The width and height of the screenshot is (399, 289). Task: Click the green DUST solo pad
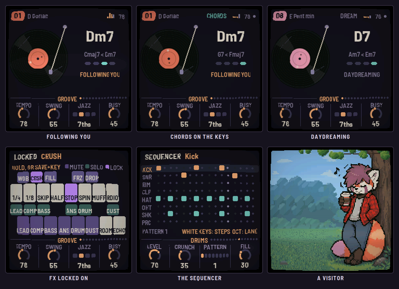point(113,210)
